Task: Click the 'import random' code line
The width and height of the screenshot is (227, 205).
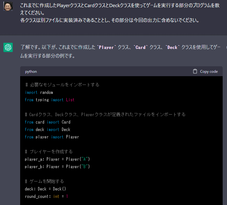Action: click(39, 92)
